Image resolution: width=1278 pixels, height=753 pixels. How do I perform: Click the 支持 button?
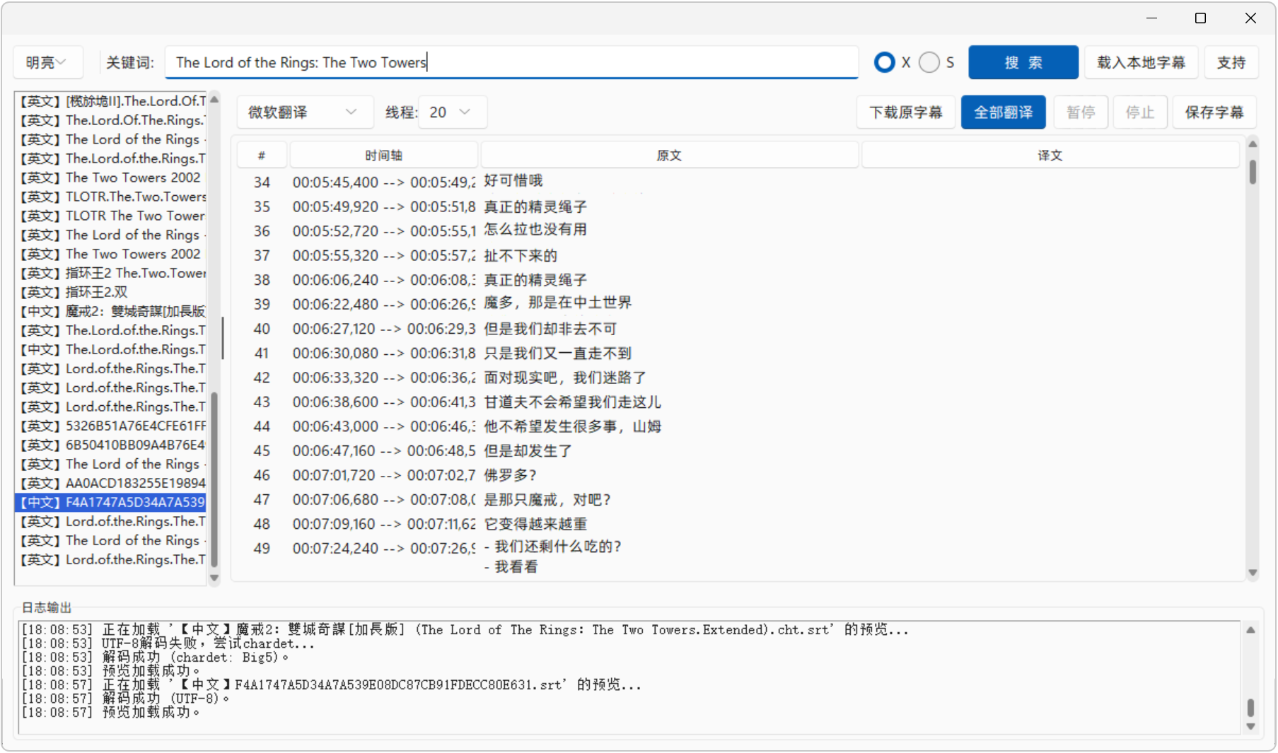pyautogui.click(x=1231, y=62)
